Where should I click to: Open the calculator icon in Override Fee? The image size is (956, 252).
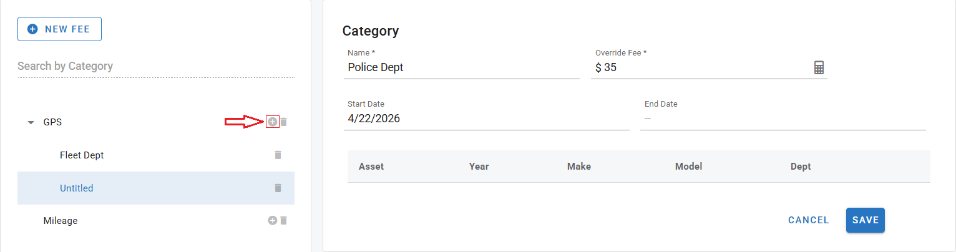819,67
